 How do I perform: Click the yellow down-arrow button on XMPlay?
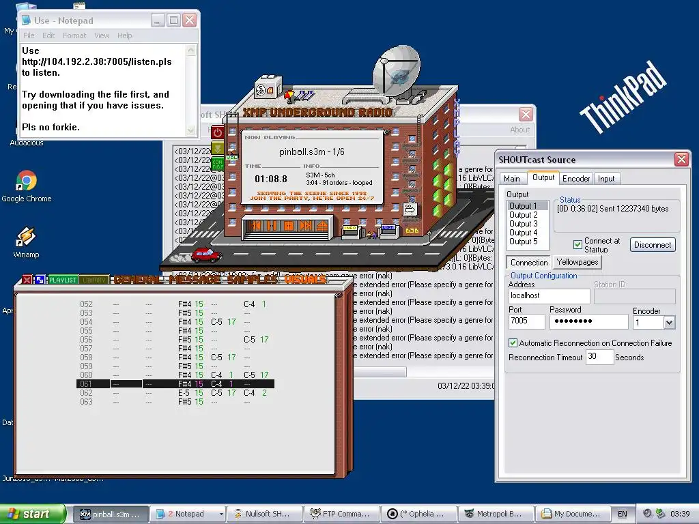coord(218,147)
